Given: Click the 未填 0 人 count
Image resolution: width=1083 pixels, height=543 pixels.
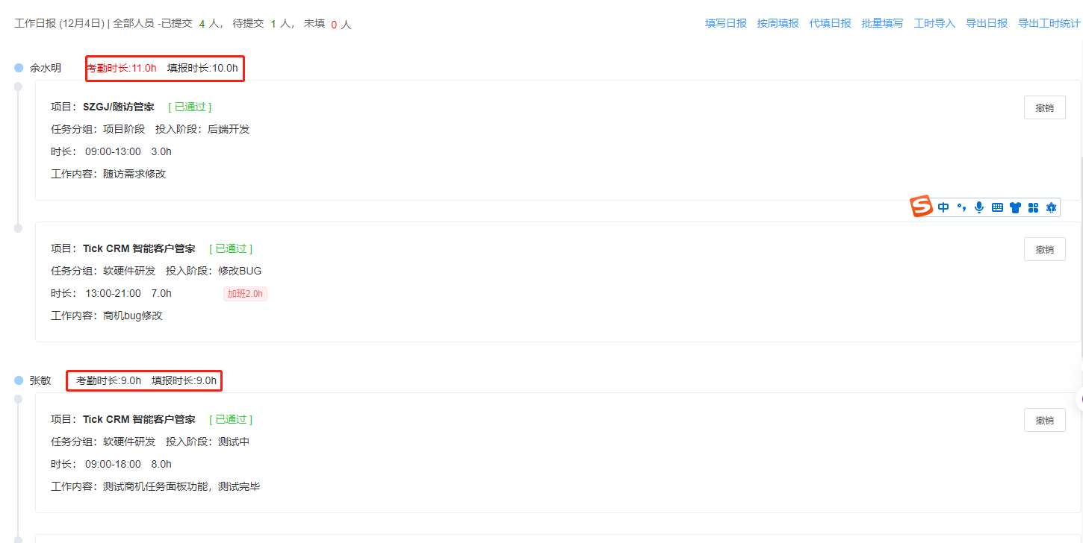Looking at the screenshot, I should pyautogui.click(x=327, y=24).
